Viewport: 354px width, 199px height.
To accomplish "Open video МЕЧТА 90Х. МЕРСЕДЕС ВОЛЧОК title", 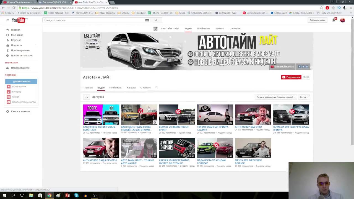I will [248, 161].
